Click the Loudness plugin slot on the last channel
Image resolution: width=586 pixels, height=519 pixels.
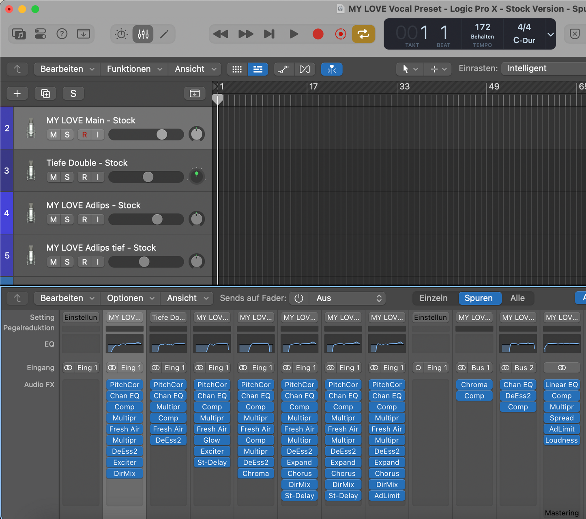561,440
